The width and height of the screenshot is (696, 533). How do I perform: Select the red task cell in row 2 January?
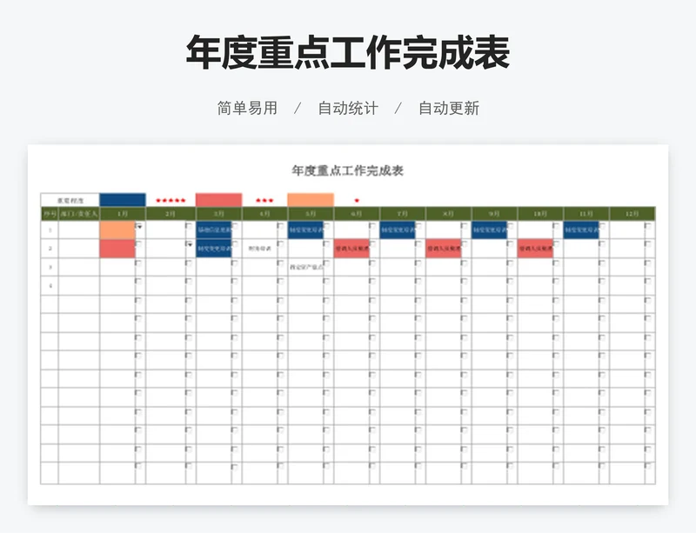coord(117,249)
